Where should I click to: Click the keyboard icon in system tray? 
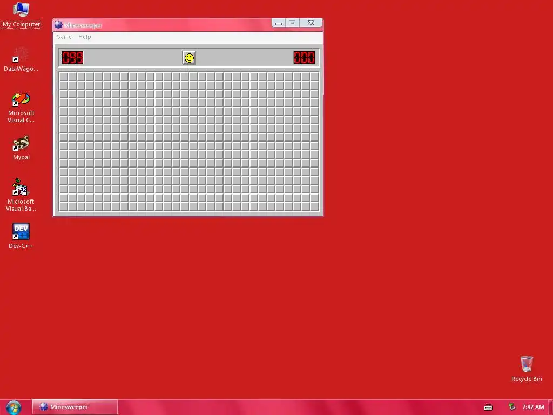pyautogui.click(x=488, y=407)
